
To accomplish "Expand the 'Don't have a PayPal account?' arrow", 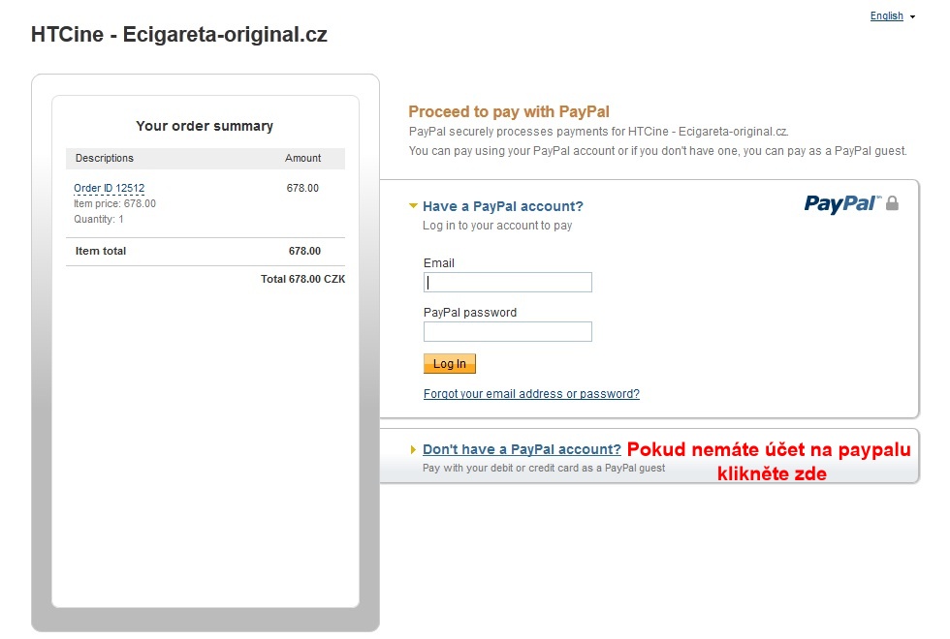I will (x=413, y=449).
